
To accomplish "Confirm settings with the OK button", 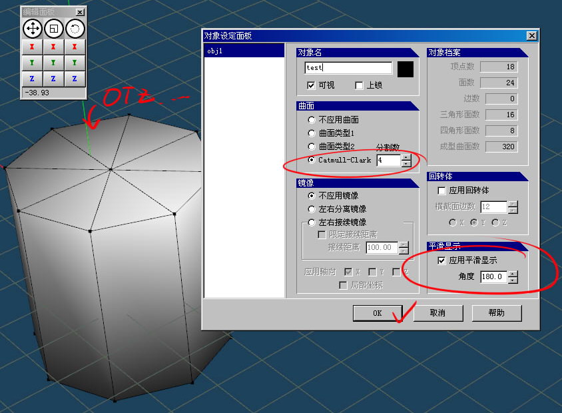I will pos(378,313).
